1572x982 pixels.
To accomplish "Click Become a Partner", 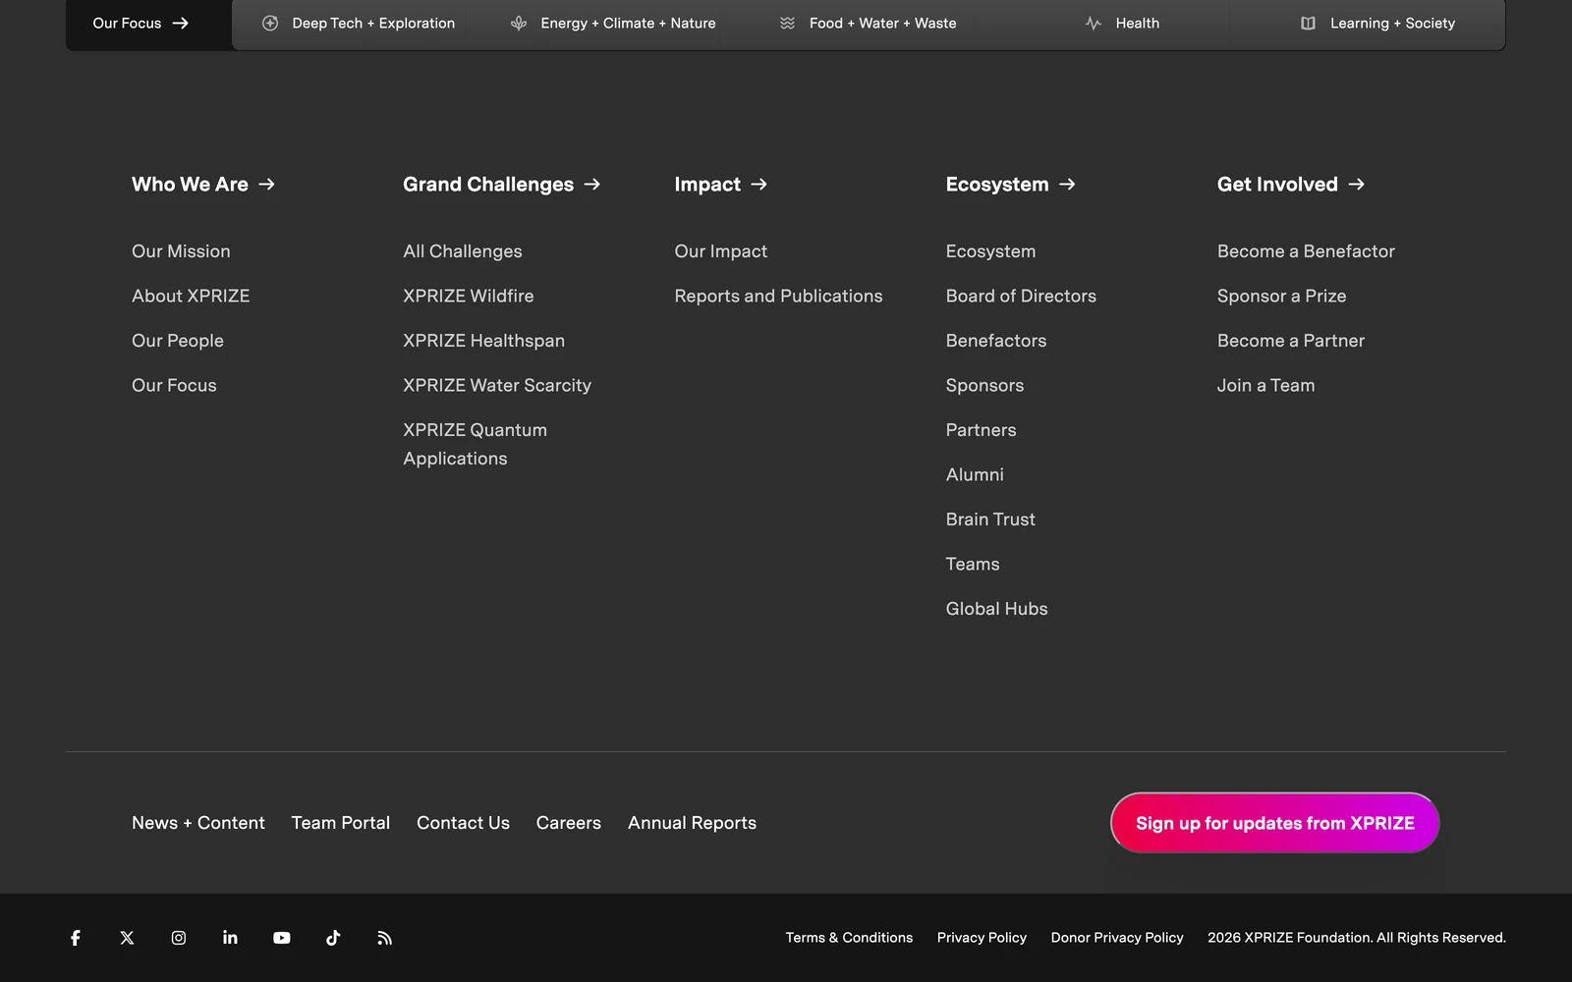I will pos(1291,341).
